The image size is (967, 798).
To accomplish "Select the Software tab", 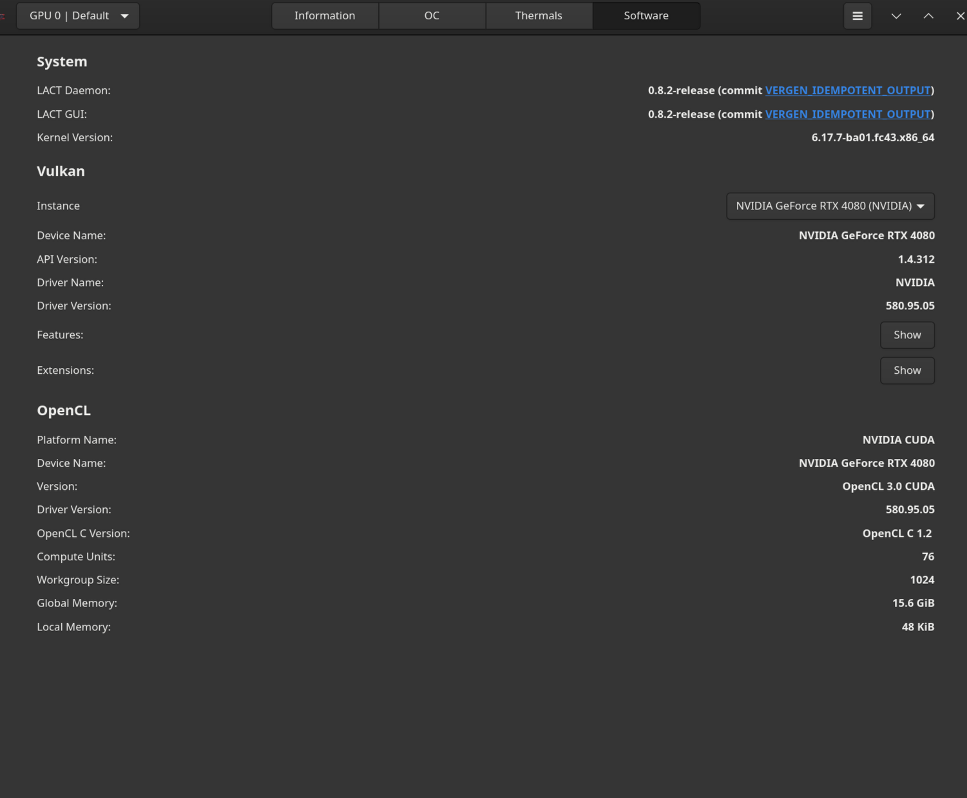I will pyautogui.click(x=646, y=16).
